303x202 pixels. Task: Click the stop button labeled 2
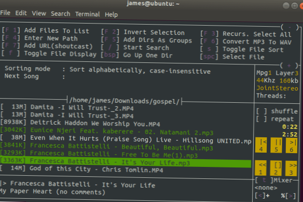click(x=276, y=168)
